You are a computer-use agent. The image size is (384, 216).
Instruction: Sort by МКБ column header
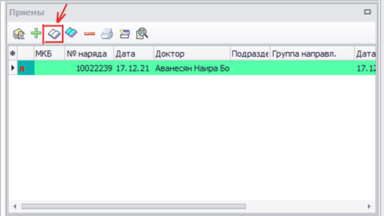(x=49, y=53)
